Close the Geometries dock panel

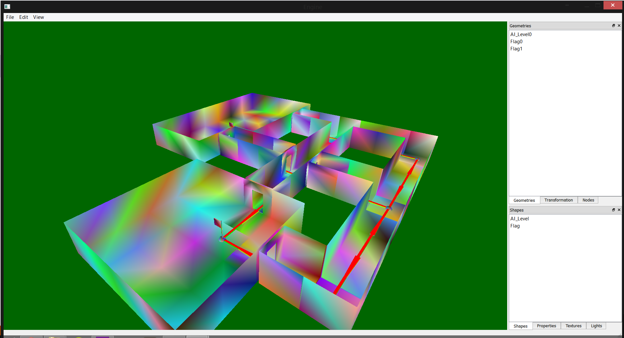click(x=619, y=26)
